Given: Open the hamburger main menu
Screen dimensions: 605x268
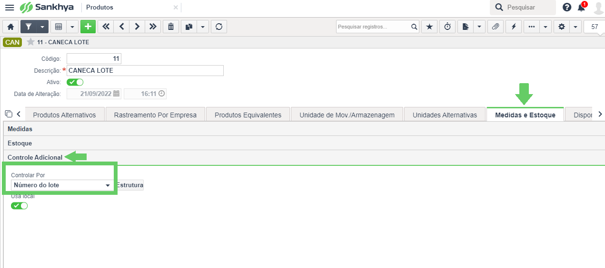Looking at the screenshot, I should (10, 8).
